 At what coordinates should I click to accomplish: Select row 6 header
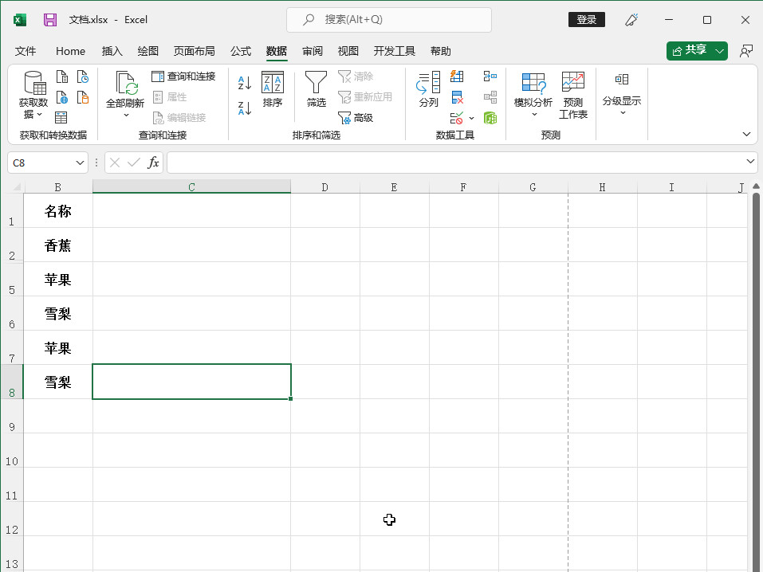(x=12, y=314)
